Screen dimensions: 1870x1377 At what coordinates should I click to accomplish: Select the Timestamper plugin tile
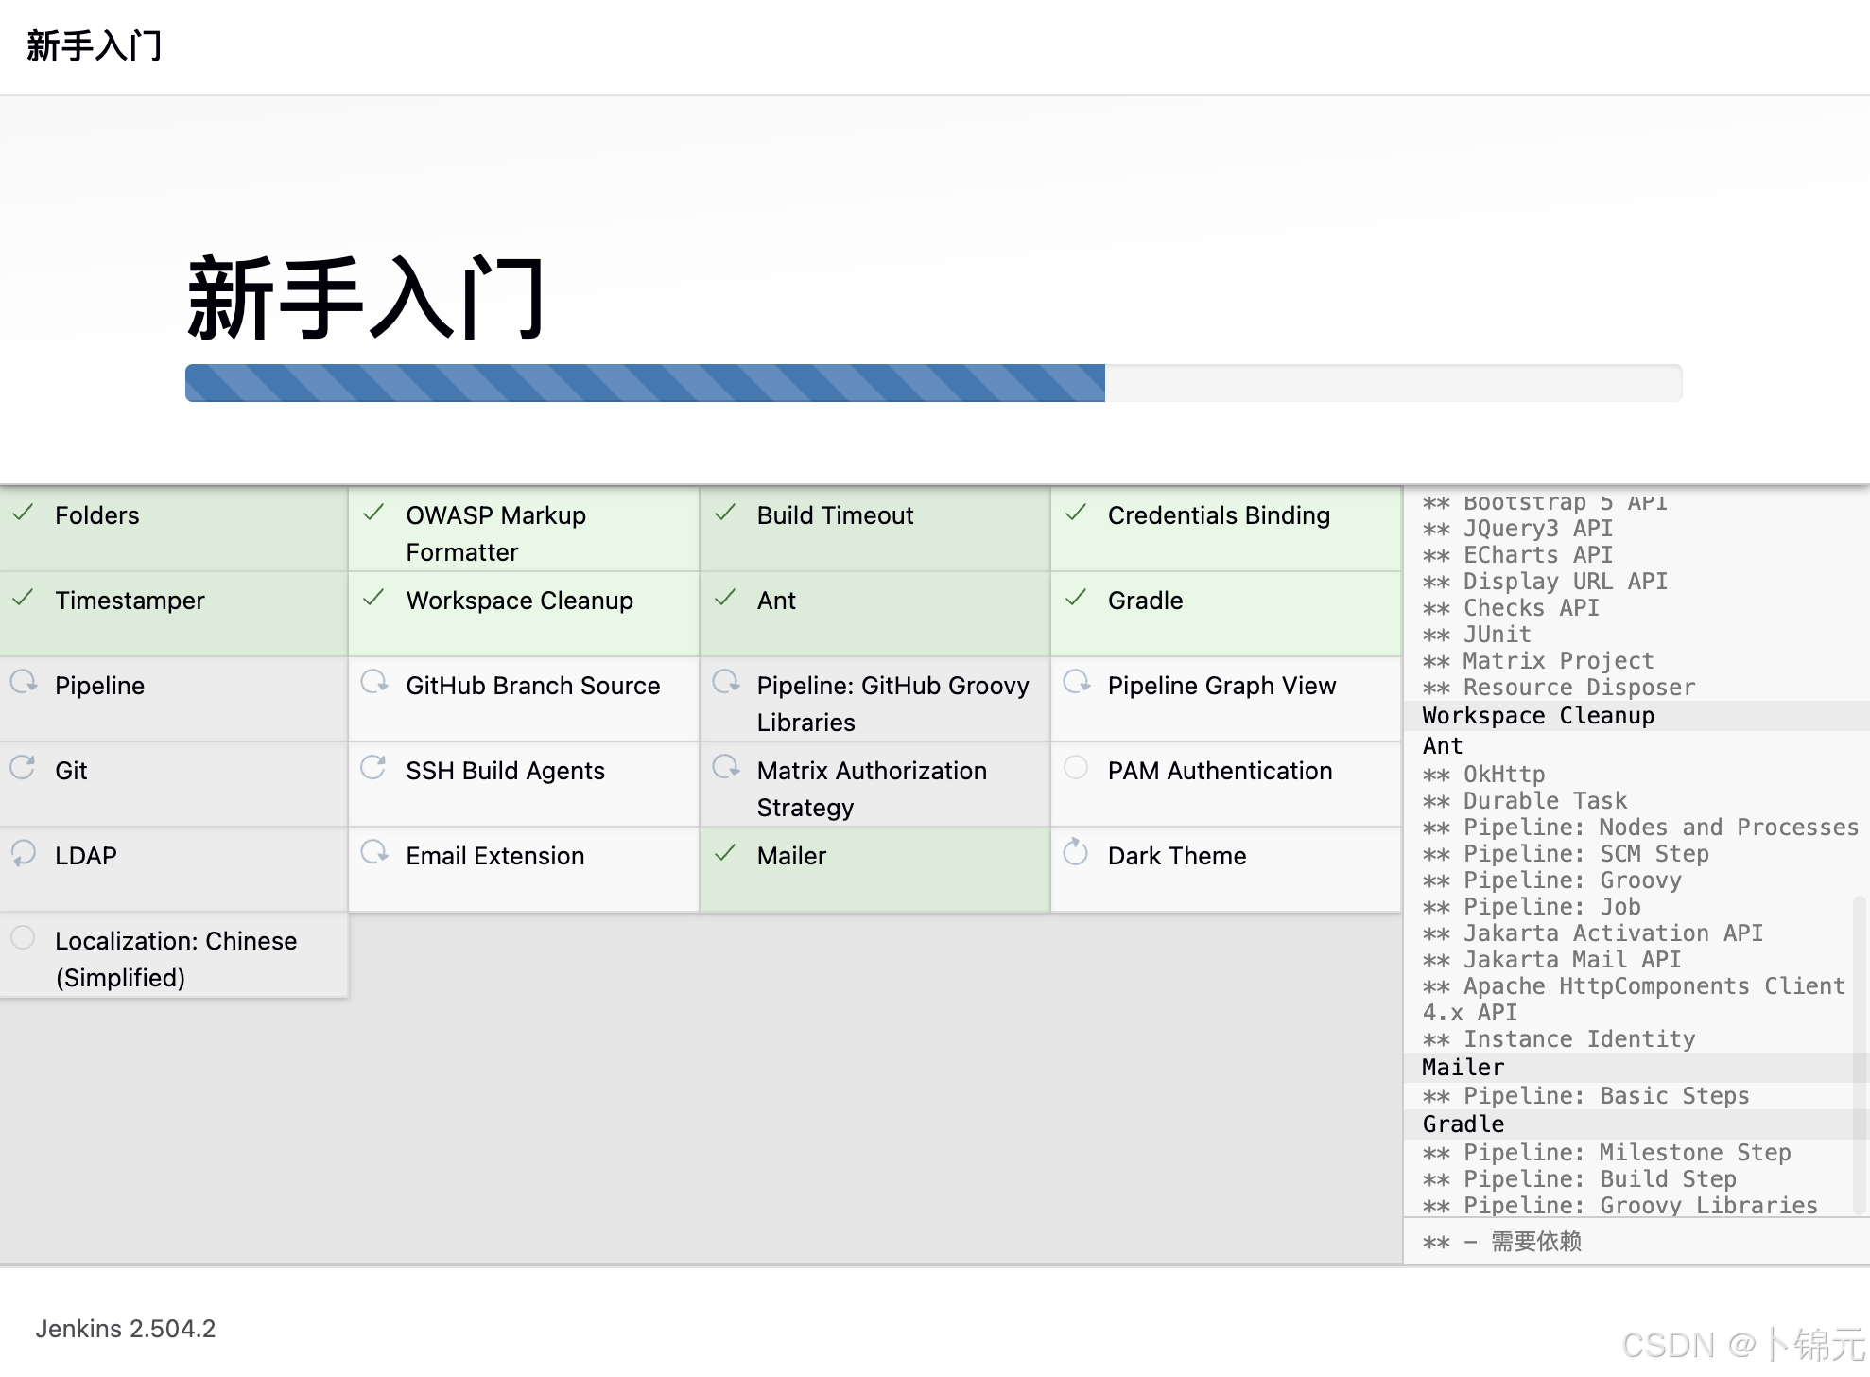[130, 600]
